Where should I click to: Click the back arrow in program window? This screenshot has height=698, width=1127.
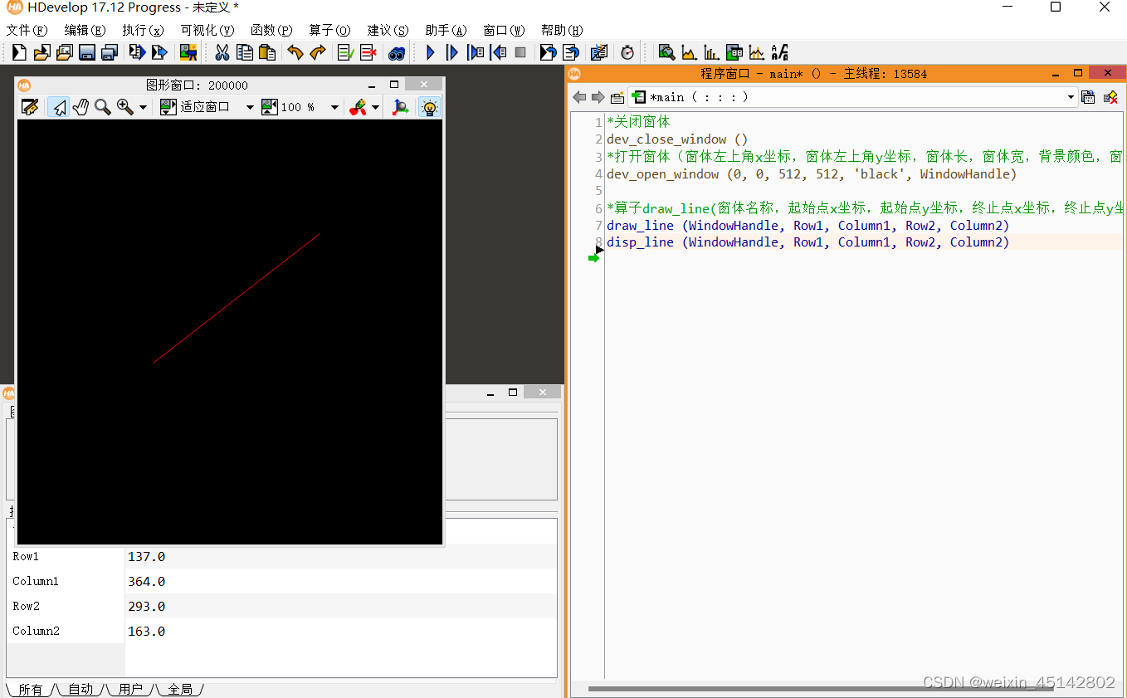point(579,97)
